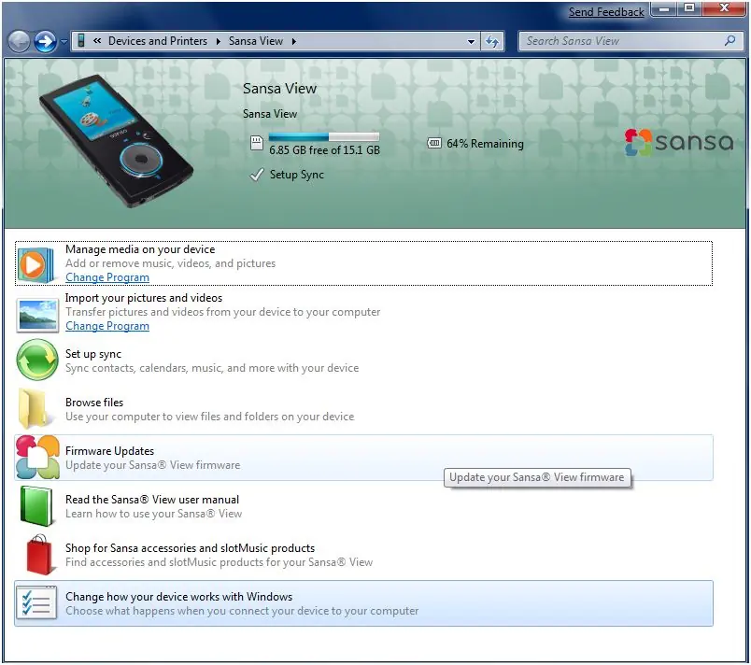Click the 64% Remaining battery text

[485, 144]
